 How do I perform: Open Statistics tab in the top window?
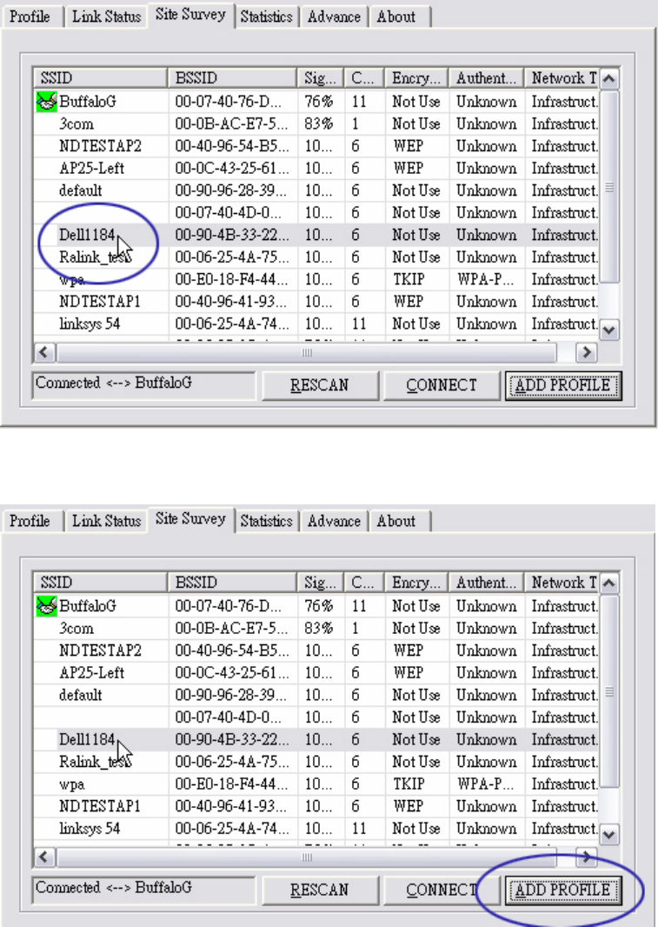[x=267, y=17]
